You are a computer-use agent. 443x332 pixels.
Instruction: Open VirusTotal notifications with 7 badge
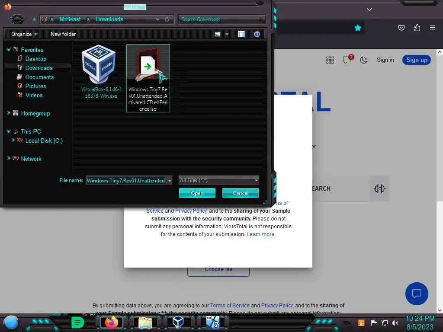[x=348, y=59]
